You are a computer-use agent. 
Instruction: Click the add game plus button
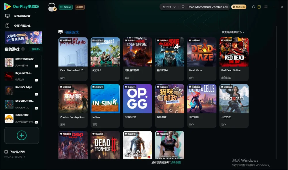coord(22,135)
